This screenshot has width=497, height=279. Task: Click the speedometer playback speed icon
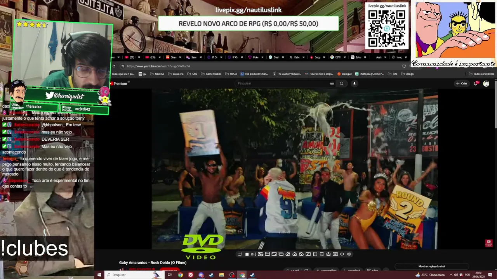click(x=295, y=254)
